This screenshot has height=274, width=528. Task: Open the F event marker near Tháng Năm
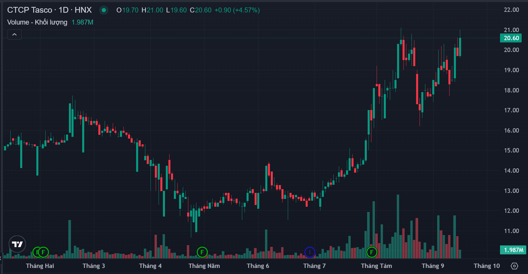(202, 252)
